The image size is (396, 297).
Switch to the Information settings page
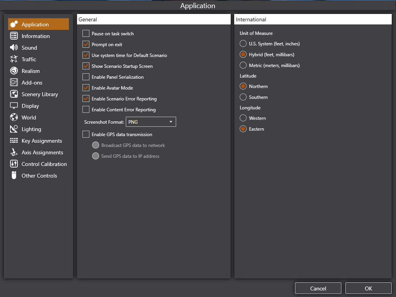coord(36,36)
